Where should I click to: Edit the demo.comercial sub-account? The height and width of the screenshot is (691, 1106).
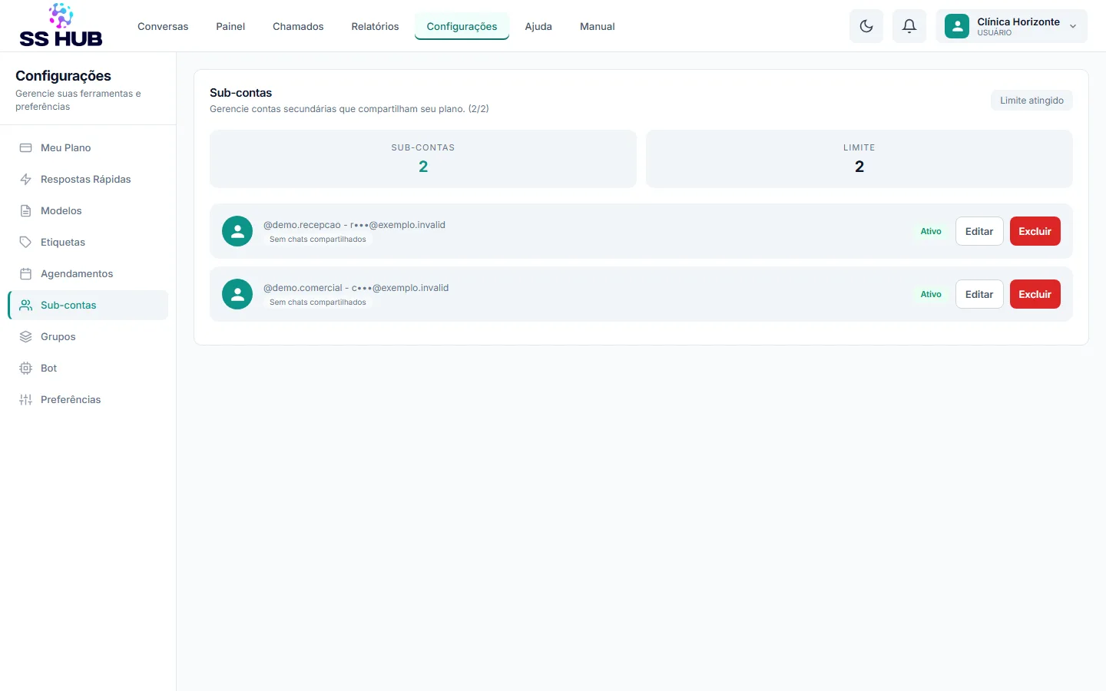[979, 294]
